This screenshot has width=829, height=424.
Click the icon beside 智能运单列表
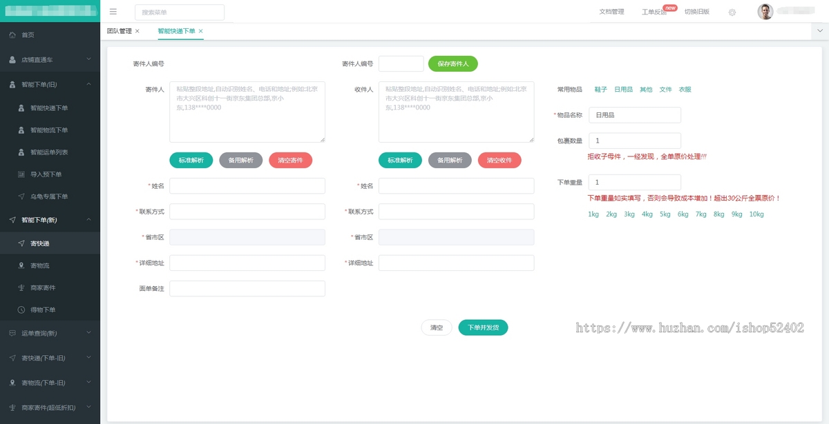coord(21,152)
